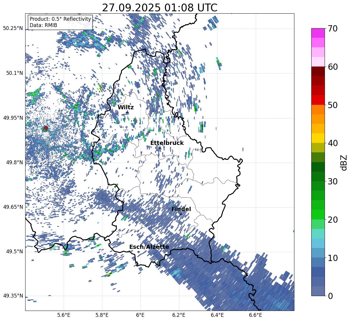Click the red radar site marker dot
This screenshot has width=351, height=321.
coord(46,128)
